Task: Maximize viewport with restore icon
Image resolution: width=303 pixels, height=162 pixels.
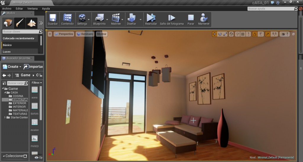Action: point(293,34)
